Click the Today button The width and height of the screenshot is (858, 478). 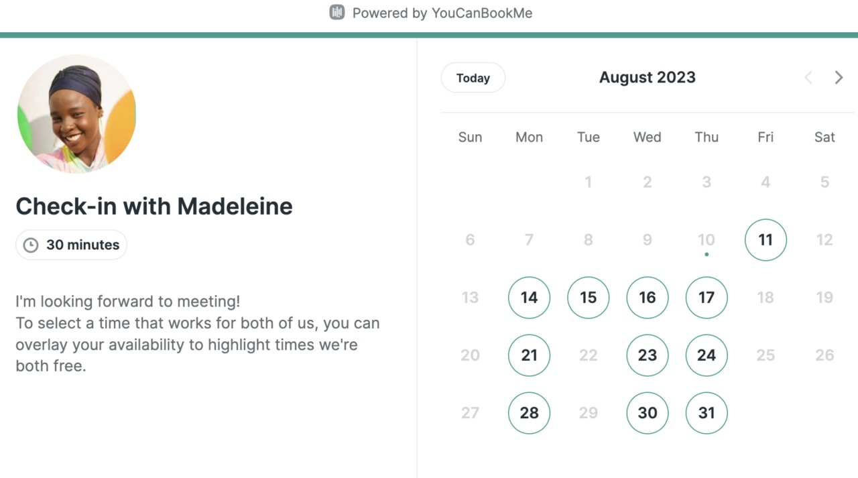[473, 77]
